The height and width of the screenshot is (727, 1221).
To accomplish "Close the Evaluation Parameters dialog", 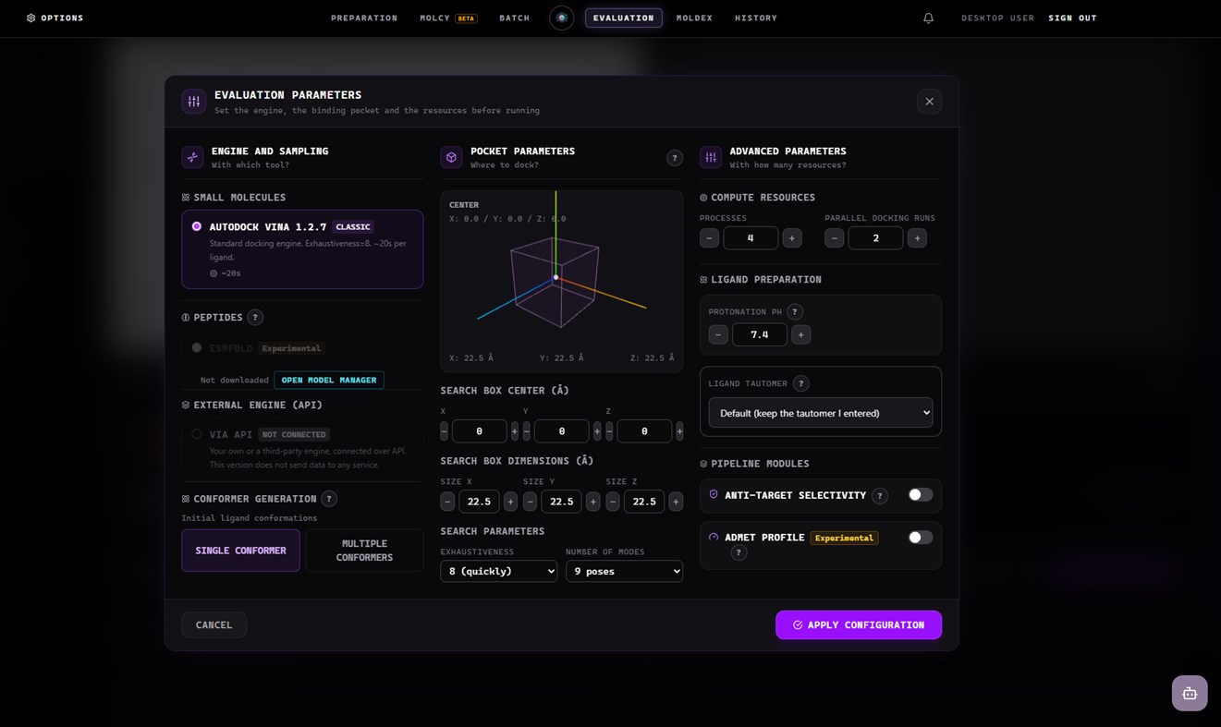I will click(x=930, y=102).
